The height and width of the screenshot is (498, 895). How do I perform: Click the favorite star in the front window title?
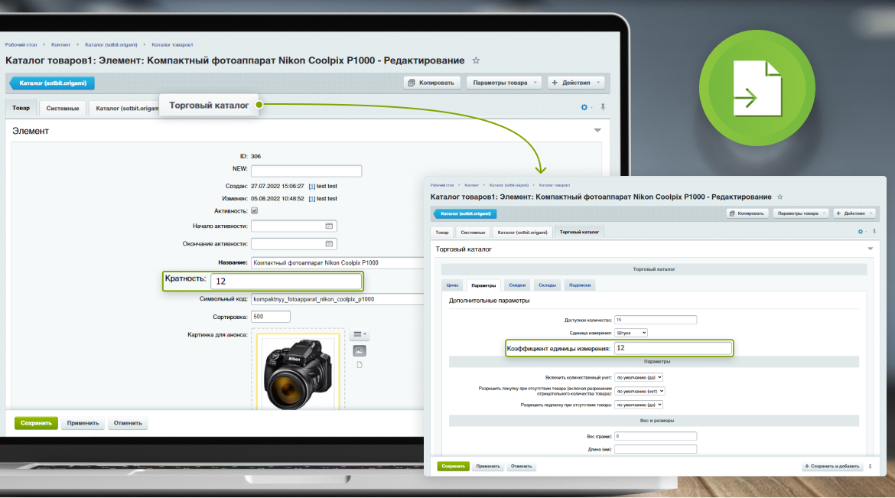coord(780,197)
